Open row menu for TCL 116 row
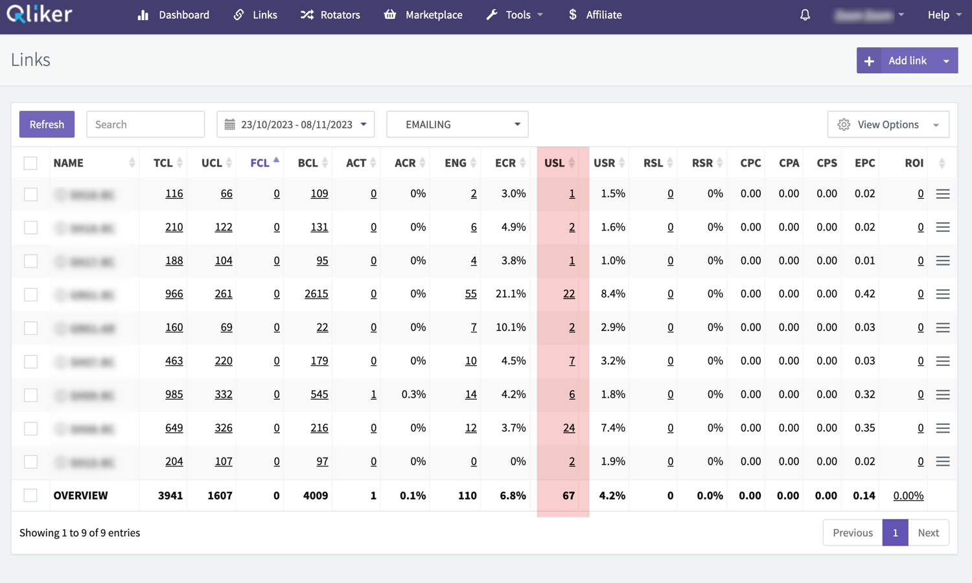This screenshot has height=583, width=972. pos(943,194)
